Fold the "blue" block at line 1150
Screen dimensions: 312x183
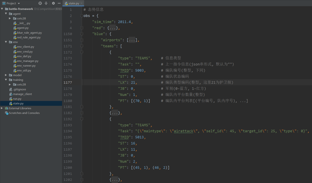[82, 34]
